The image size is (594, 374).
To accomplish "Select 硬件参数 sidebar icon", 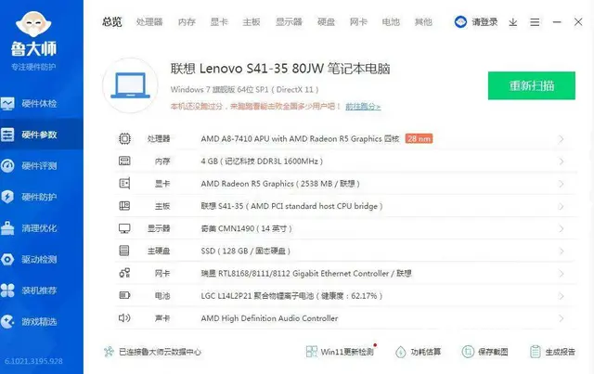I will tap(7, 135).
